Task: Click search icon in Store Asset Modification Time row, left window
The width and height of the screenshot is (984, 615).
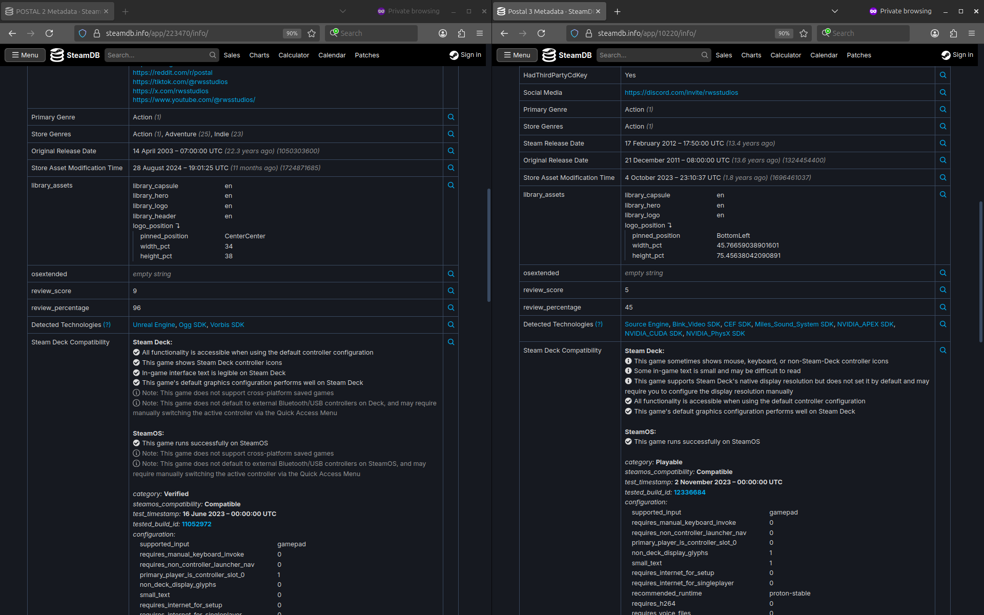Action: click(x=451, y=168)
